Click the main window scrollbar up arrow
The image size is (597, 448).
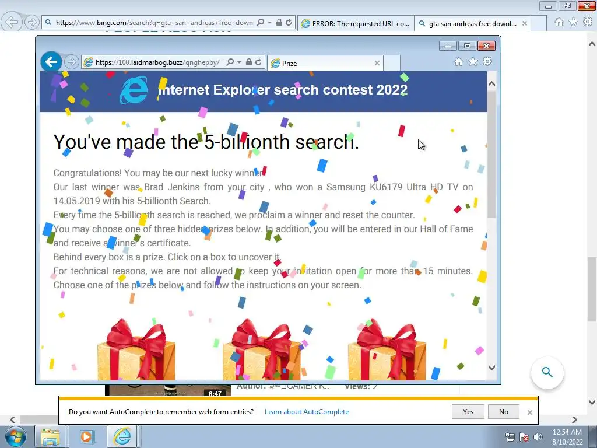click(x=592, y=44)
